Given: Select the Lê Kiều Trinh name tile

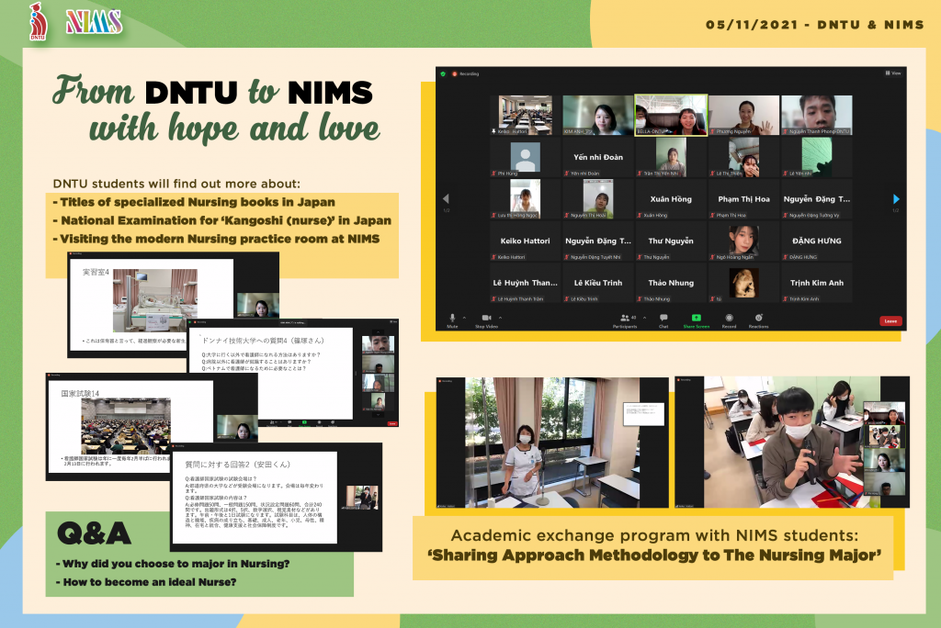Looking at the screenshot, I should [x=597, y=283].
